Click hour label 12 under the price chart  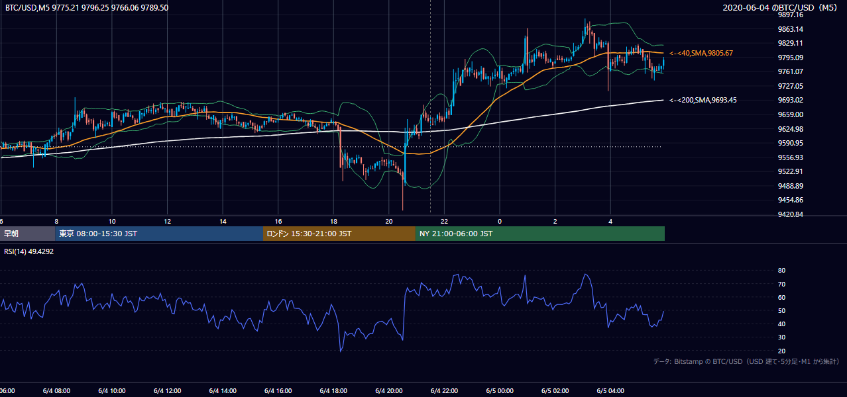[168, 222]
